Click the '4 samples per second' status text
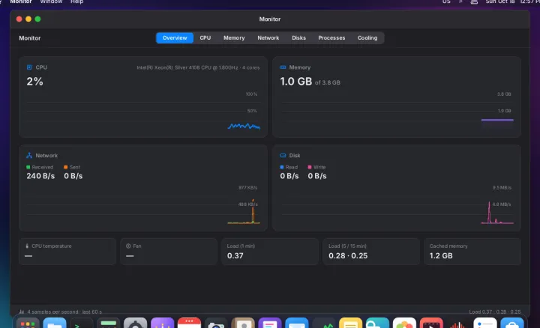The image size is (540, 328). coord(64,312)
